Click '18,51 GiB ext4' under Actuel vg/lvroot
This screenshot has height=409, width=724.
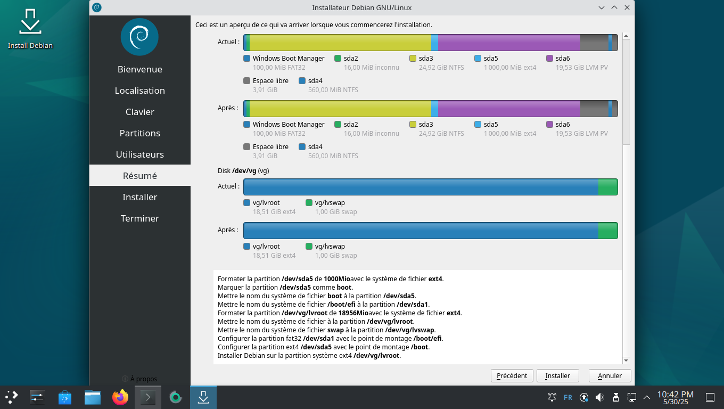[x=274, y=212]
